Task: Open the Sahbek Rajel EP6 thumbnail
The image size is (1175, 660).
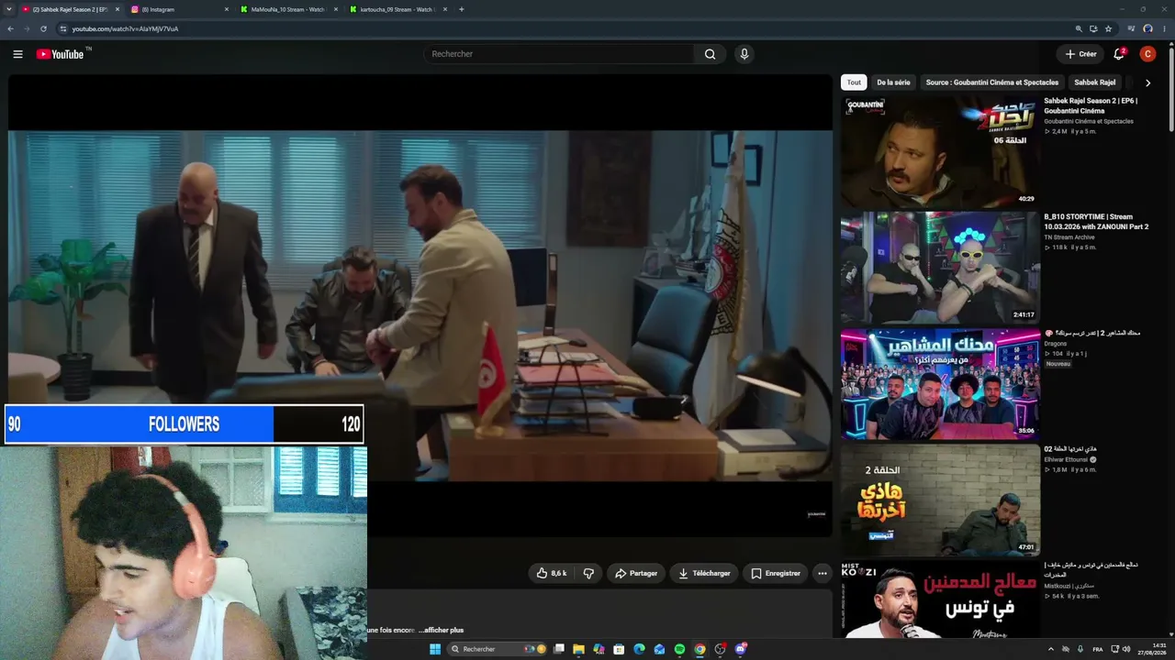Action: [940, 152]
